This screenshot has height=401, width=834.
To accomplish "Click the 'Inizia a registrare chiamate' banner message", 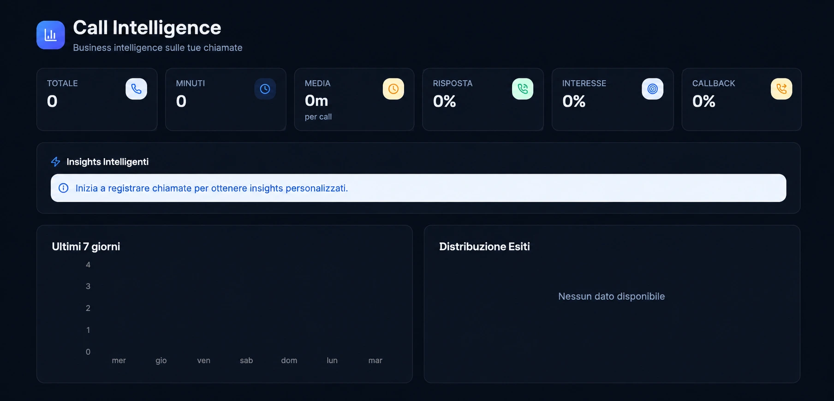I will pyautogui.click(x=212, y=188).
